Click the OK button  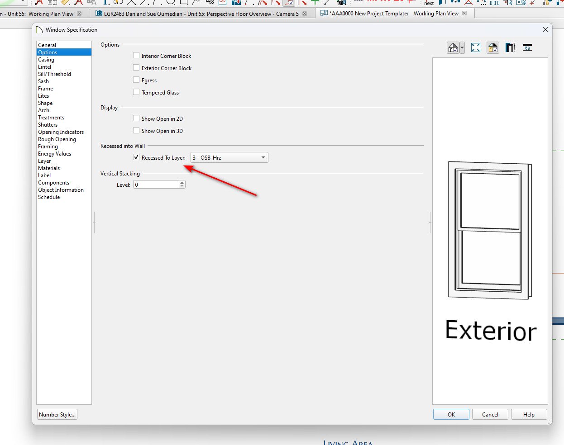[451, 414]
